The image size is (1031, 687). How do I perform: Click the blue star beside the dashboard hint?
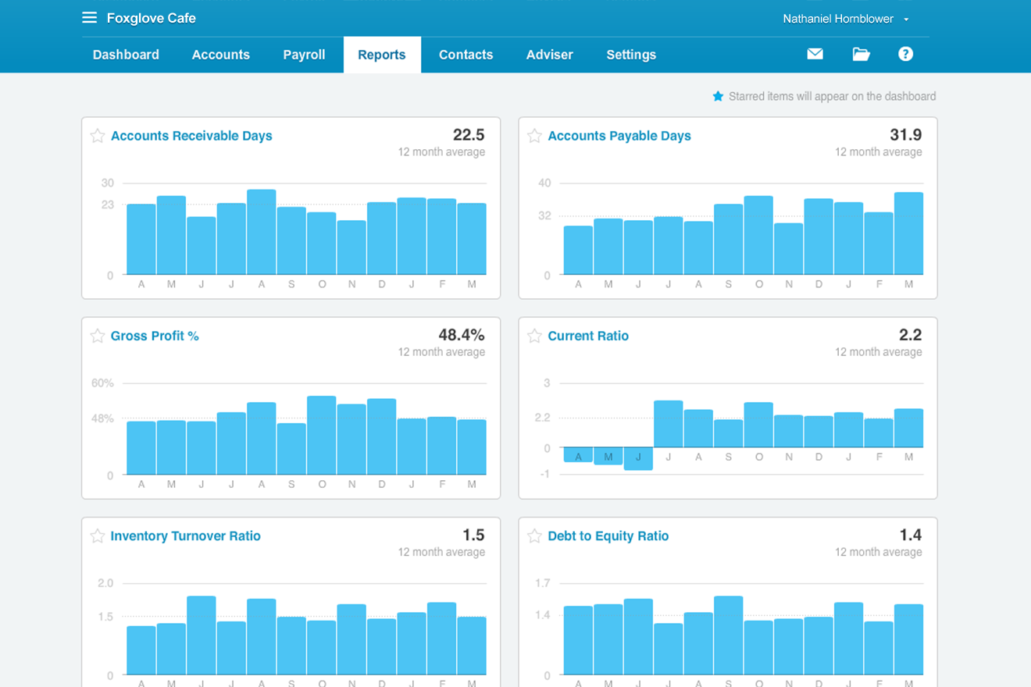(718, 96)
